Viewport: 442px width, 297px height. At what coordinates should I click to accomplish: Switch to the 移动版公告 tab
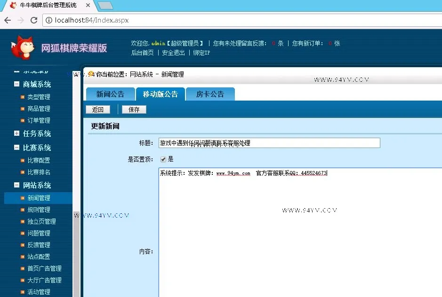point(161,94)
